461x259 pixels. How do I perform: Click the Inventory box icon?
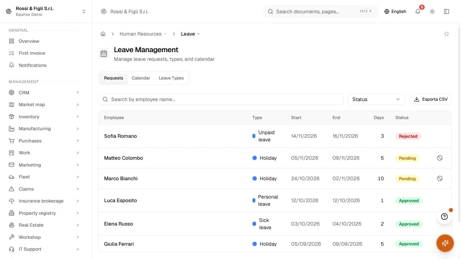coord(12,117)
